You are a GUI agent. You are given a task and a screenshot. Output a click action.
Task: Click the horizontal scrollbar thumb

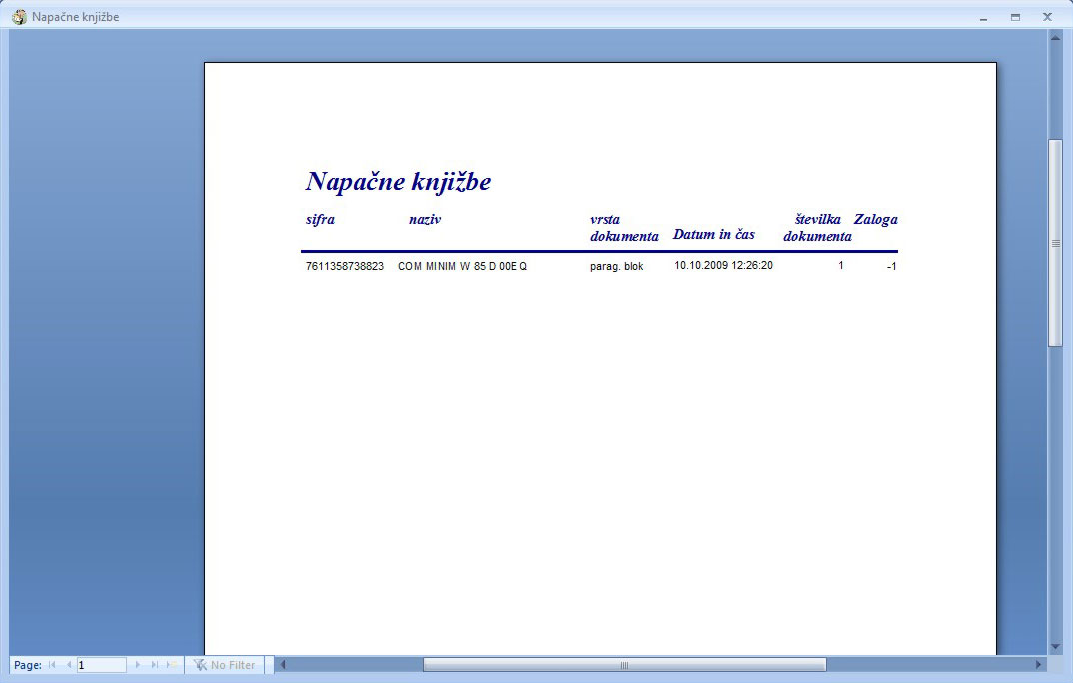[x=624, y=665]
